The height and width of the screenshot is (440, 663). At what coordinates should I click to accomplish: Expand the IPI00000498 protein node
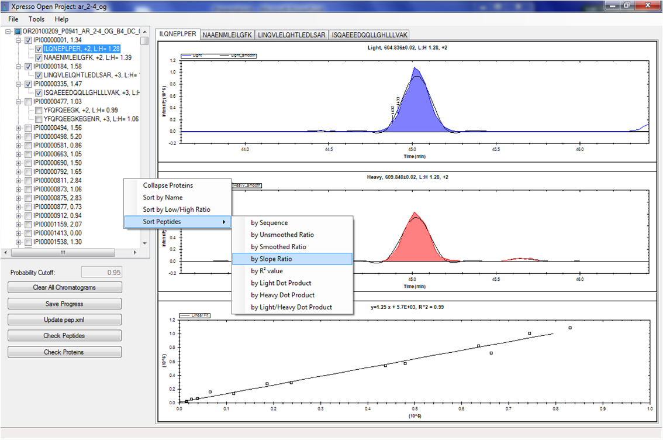click(x=19, y=136)
